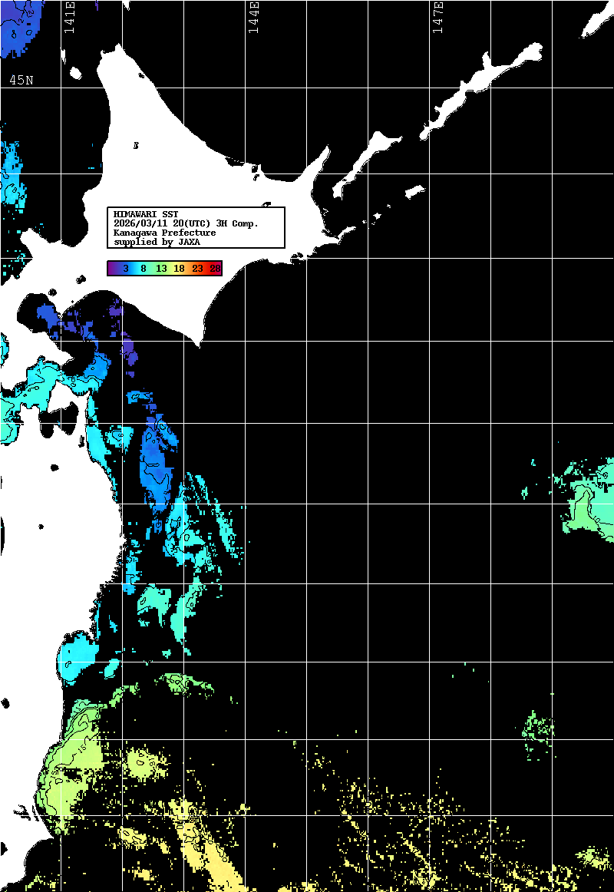Click the 23 mark on the temperature colorbar
This screenshot has height=892, width=614.
197,269
